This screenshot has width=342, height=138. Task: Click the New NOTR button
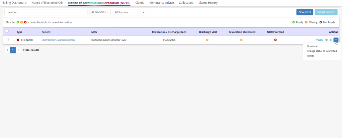tap(304, 12)
